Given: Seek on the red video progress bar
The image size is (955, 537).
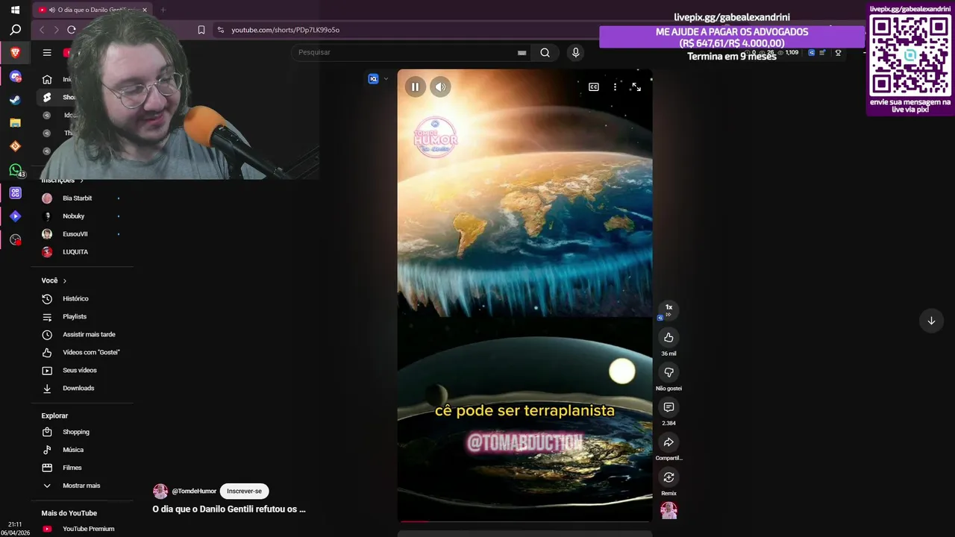Looking at the screenshot, I should [525, 521].
